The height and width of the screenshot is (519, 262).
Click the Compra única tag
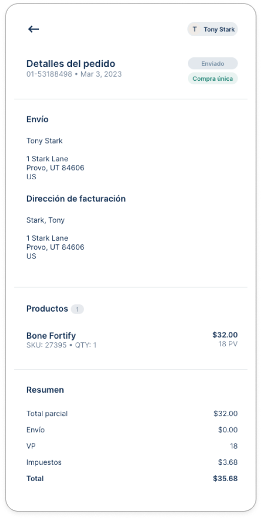pos(212,79)
